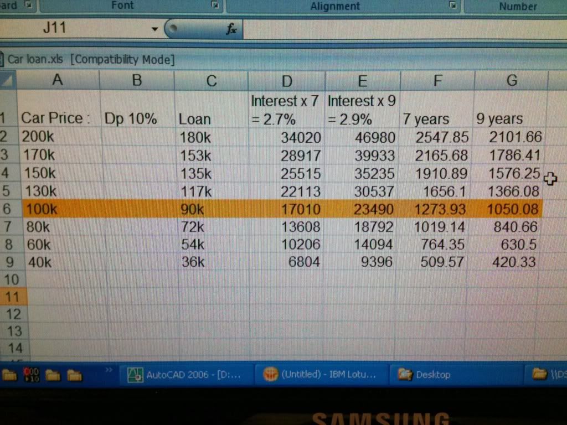Select the highlighted cell containing 23490
This screenshot has height=425, width=567.
[362, 209]
